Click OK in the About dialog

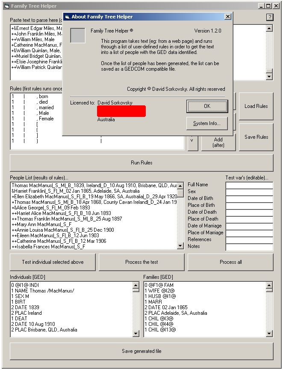(207, 106)
